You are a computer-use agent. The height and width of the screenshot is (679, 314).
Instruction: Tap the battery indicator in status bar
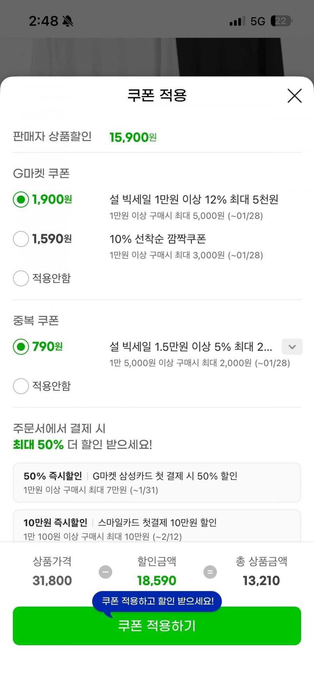point(281,21)
